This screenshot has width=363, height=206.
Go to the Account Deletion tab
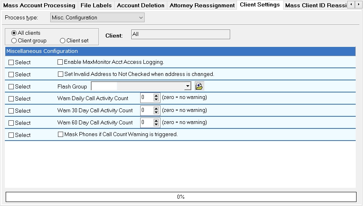[141, 5]
